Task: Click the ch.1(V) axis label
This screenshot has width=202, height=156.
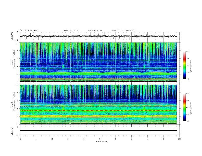Action: coord(12,36)
